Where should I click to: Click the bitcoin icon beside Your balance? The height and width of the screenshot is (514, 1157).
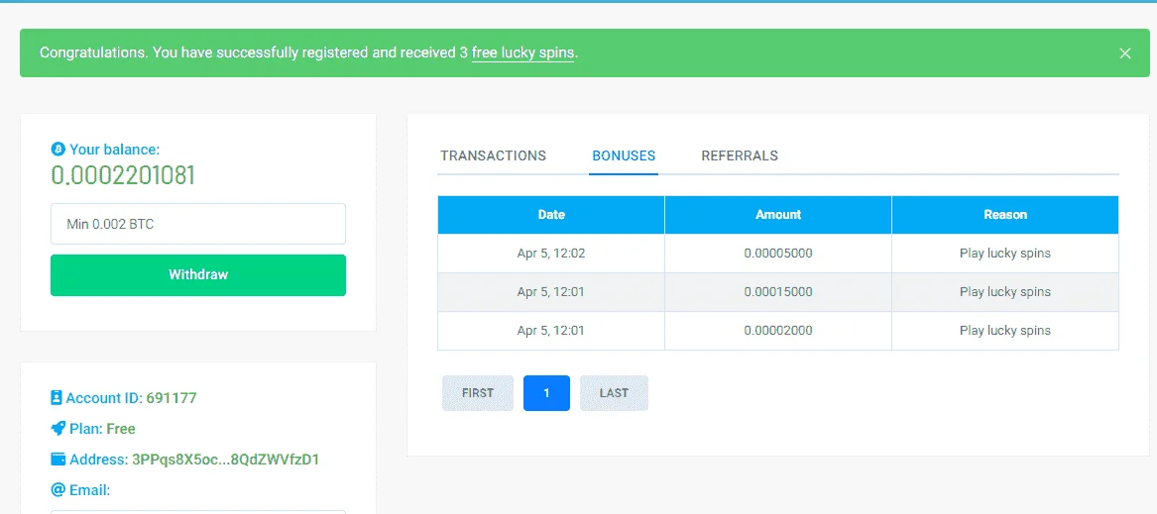(x=58, y=149)
